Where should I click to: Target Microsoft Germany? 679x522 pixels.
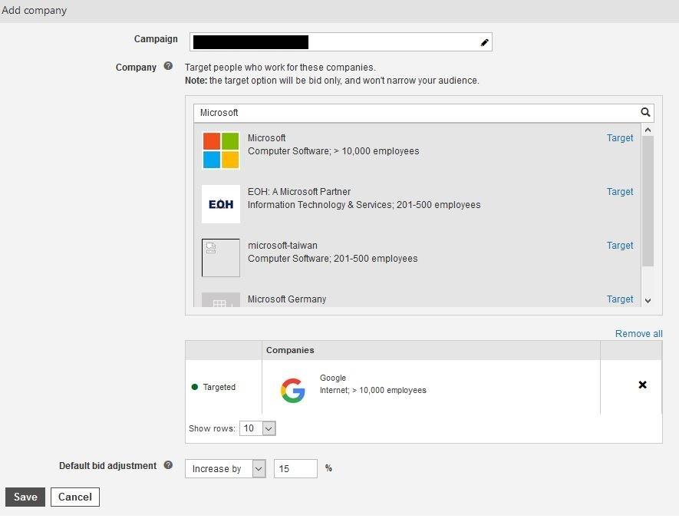(620, 299)
